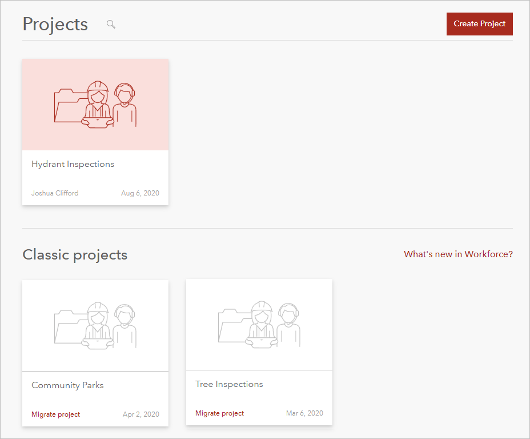This screenshot has width=530, height=439.
Task: Migrate the Tree Inspections project
Action: coord(219,413)
